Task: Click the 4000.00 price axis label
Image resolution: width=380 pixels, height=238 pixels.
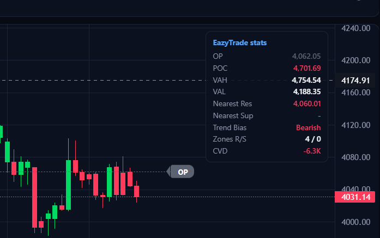Action: pos(356,222)
